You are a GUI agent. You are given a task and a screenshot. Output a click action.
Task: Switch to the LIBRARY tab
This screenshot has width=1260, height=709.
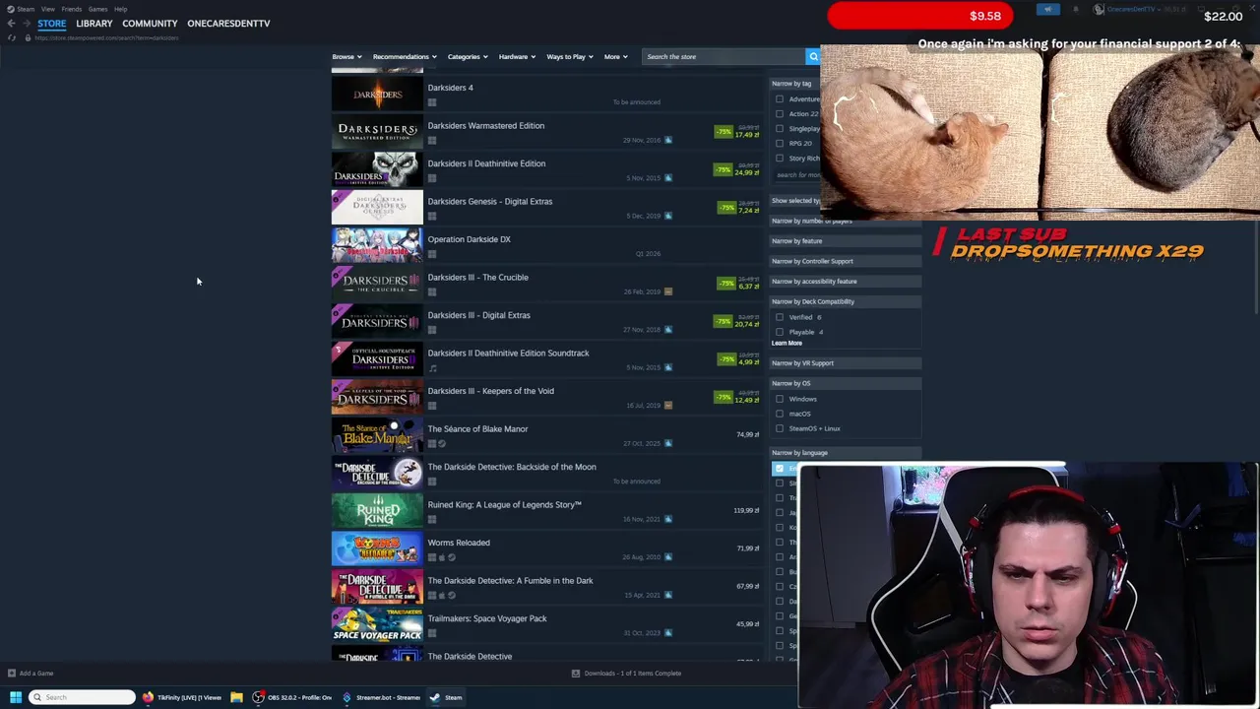tap(94, 23)
